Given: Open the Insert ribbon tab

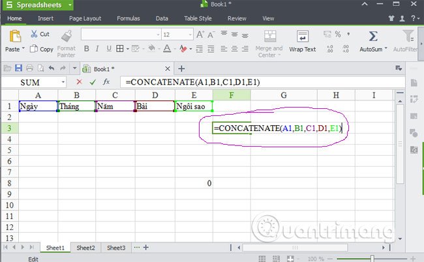Looking at the screenshot, I should click(46, 18).
